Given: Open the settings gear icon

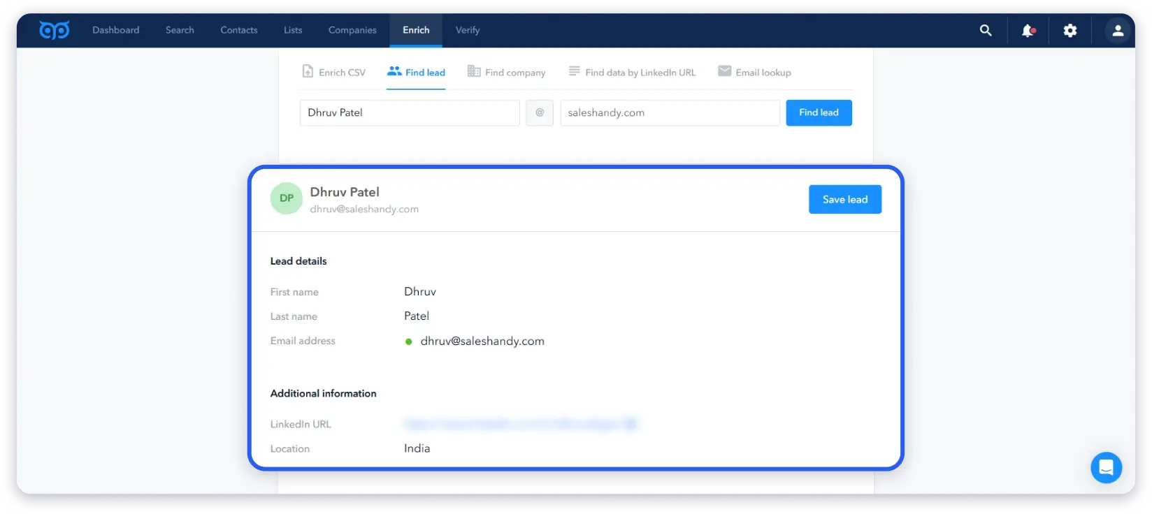Looking at the screenshot, I should click(x=1070, y=30).
